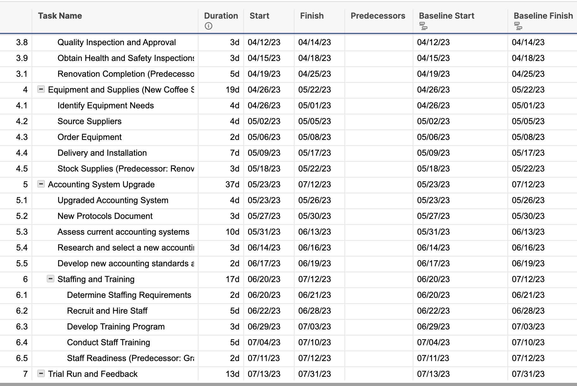577x386 pixels.
Task: Collapse the Accounting System Upgrade section
Action: [41, 184]
